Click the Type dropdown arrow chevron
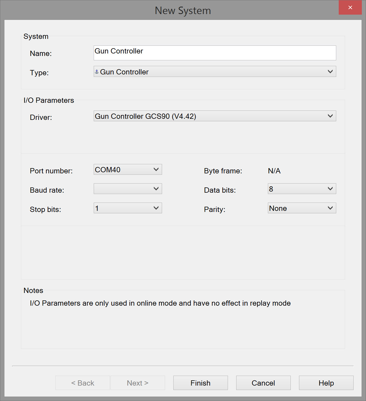This screenshot has width=366, height=401. [x=330, y=72]
